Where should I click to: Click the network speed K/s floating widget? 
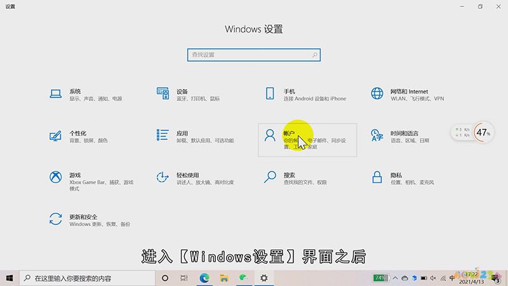(462, 132)
